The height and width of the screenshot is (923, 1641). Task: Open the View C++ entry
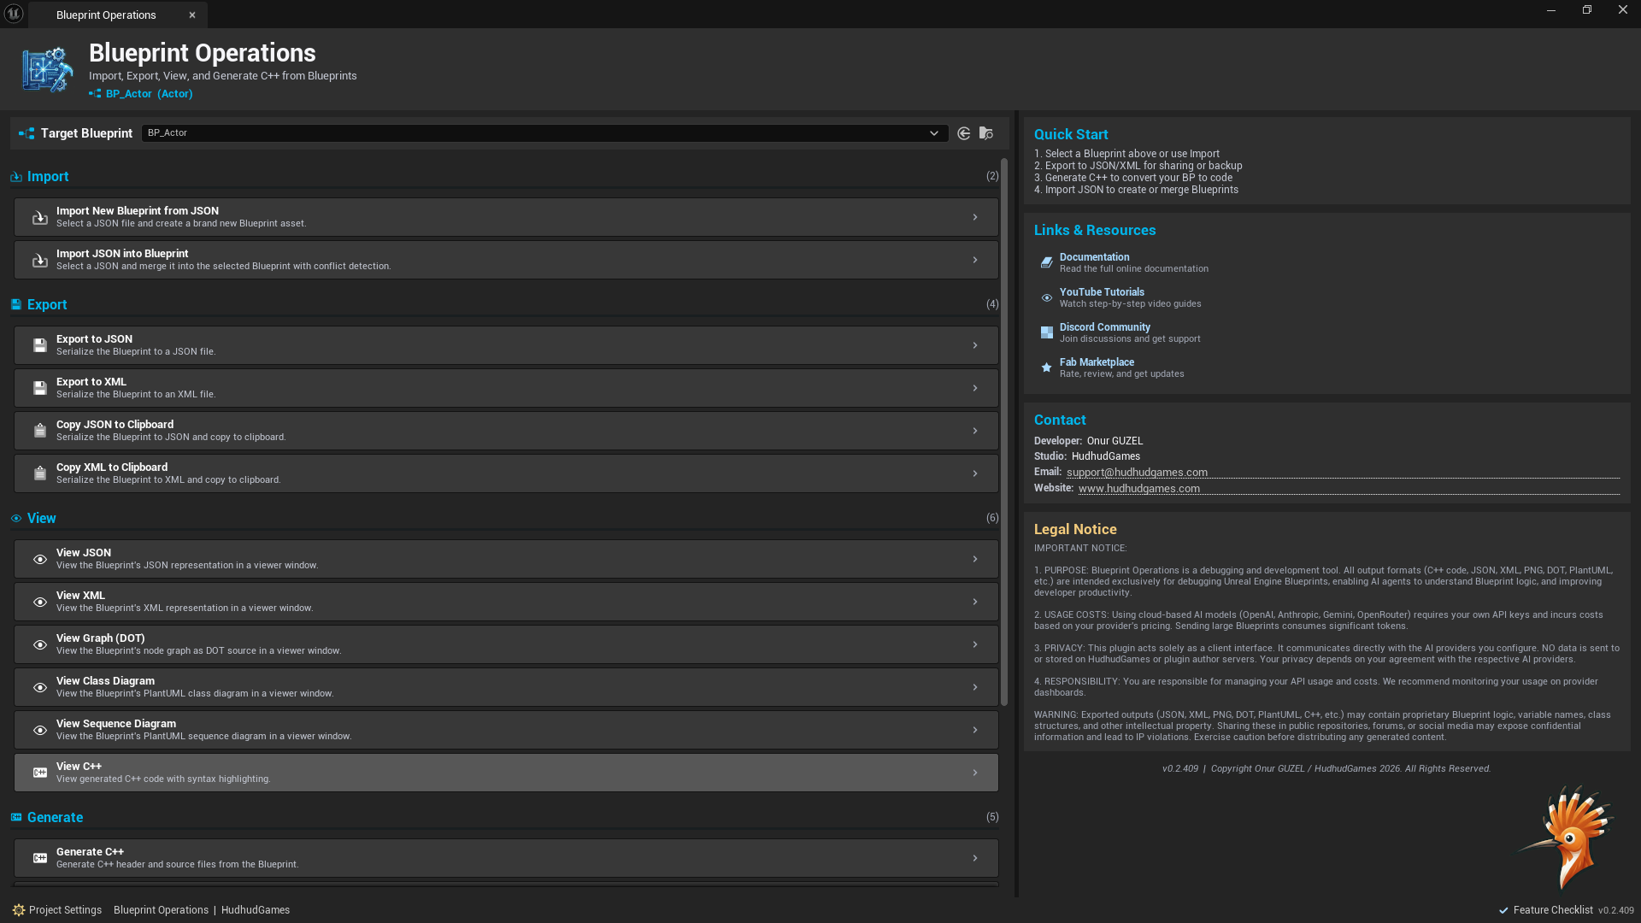point(506,773)
